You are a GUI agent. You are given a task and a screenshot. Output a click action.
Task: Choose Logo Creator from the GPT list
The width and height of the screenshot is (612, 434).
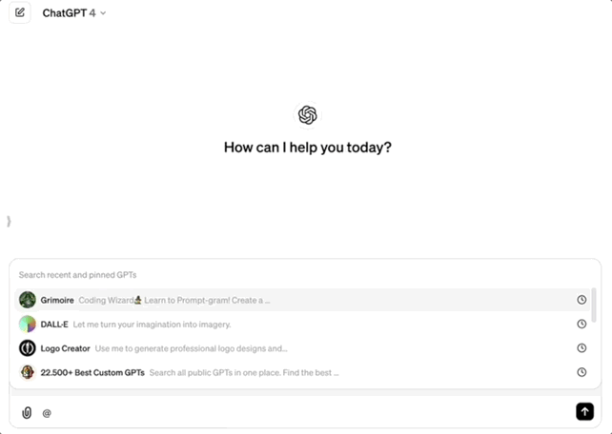(x=66, y=348)
